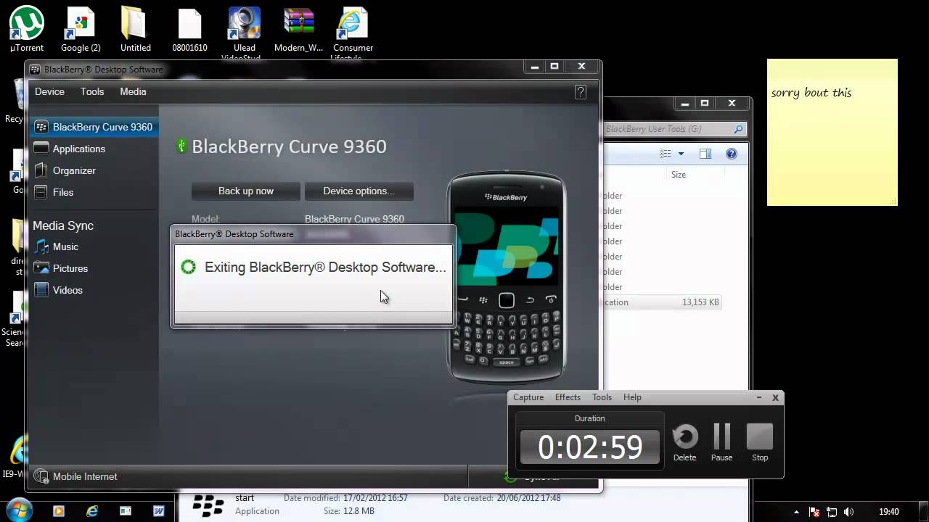Toggle the preview pane in Explorer
This screenshot has height=522, width=929.
pyautogui.click(x=705, y=154)
